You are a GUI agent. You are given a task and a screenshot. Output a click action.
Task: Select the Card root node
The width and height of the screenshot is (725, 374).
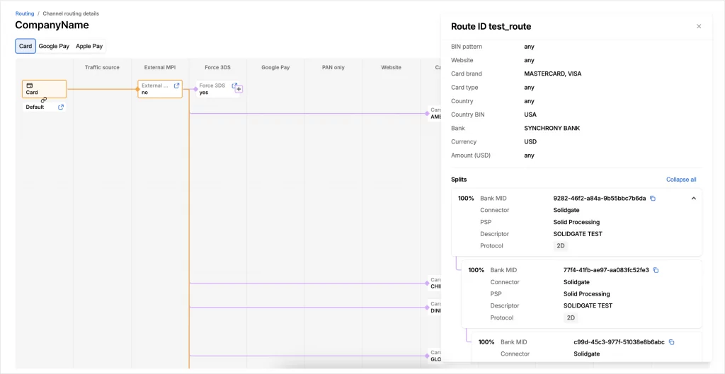tap(45, 88)
